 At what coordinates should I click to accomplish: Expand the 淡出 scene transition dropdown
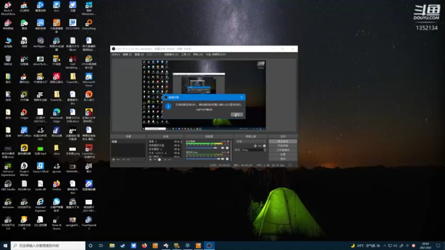pos(251,142)
